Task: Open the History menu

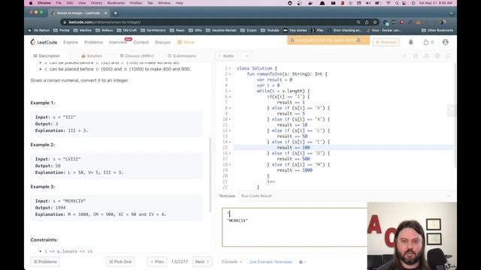Action: point(96,3)
